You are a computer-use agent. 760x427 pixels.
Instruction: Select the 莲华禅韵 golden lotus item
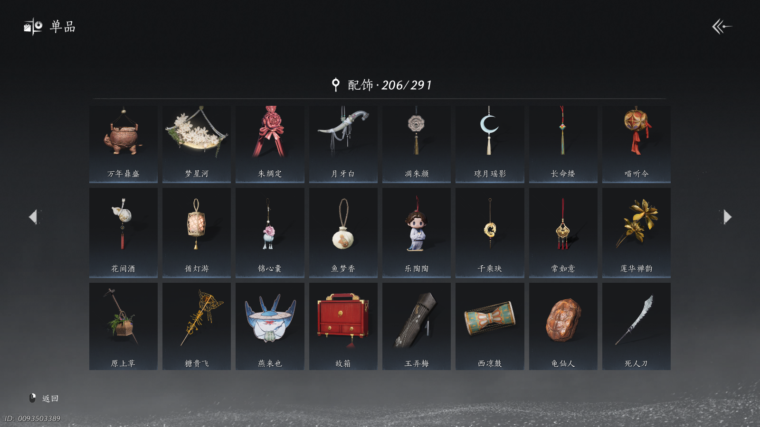tap(636, 232)
